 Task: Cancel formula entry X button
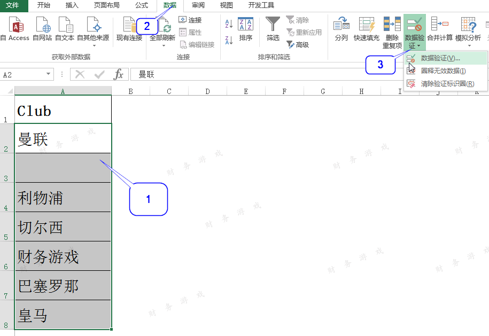(80, 74)
